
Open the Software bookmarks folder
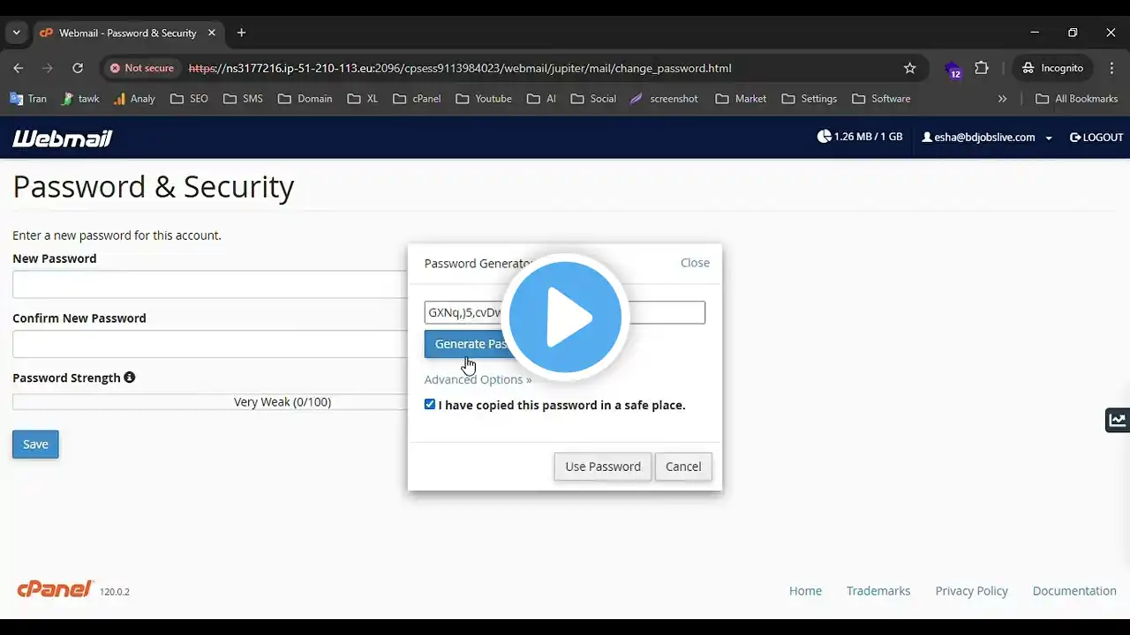[880, 99]
